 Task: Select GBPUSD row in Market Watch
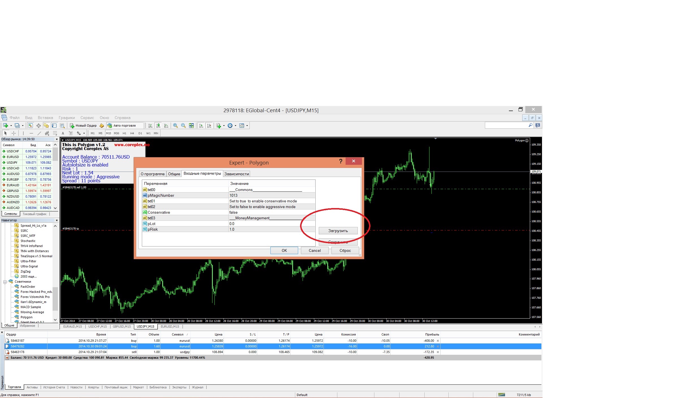click(27, 191)
